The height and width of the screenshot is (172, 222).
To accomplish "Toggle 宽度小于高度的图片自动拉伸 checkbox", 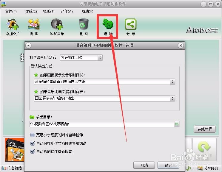I will pos(33,135).
